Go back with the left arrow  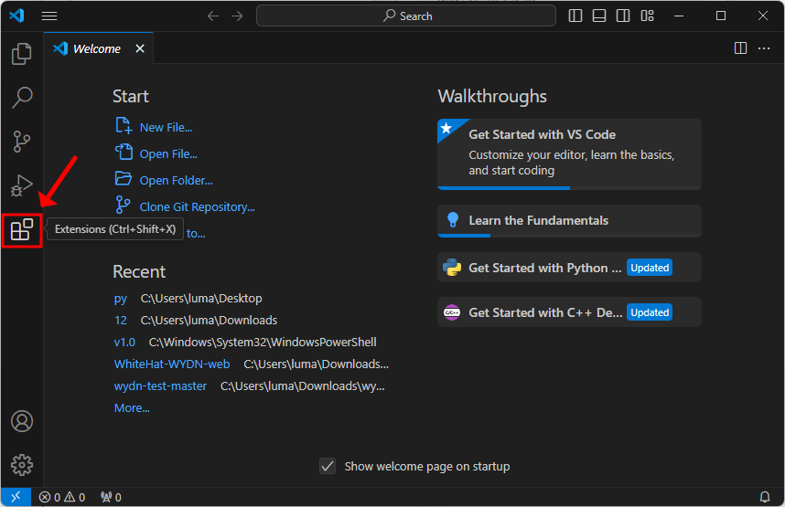213,16
